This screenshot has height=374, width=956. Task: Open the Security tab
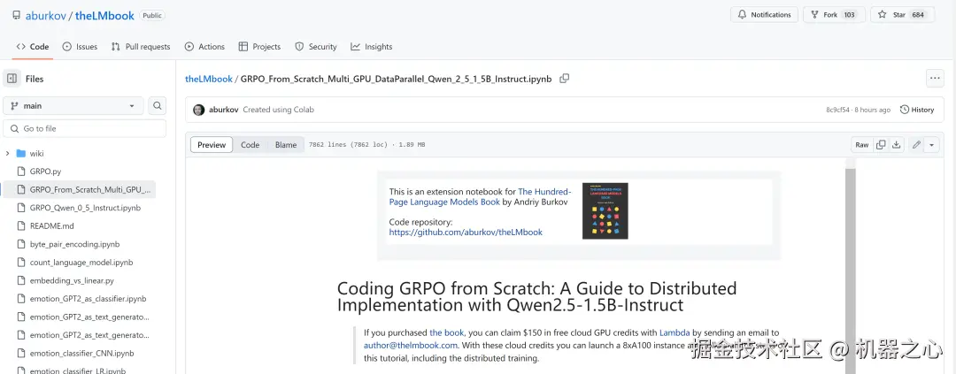316,46
